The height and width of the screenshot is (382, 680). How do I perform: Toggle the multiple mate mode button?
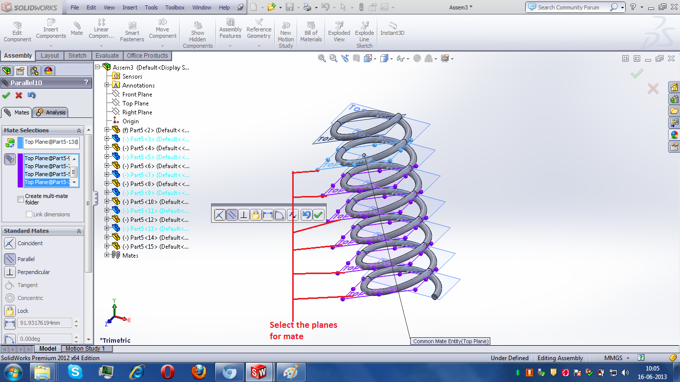pos(10,159)
